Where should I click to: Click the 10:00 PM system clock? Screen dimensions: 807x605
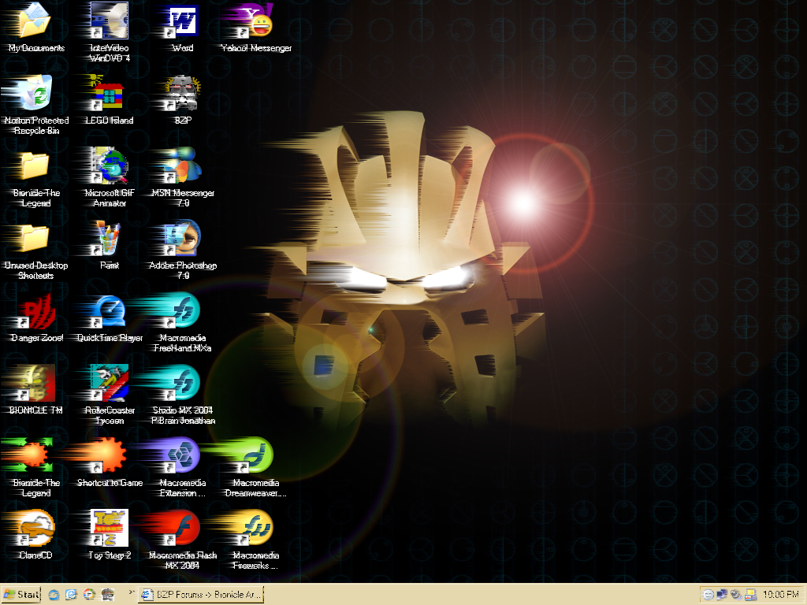(781, 595)
